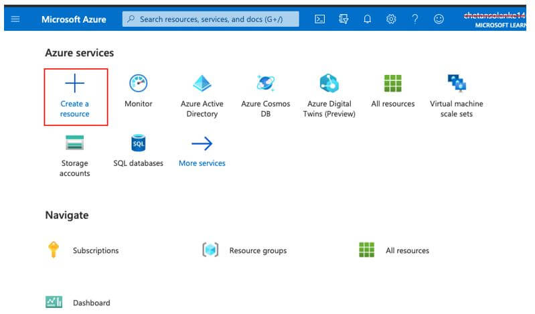Open the Dashboard text link
Image resolution: width=535 pixels, height=314 pixels.
92,303
